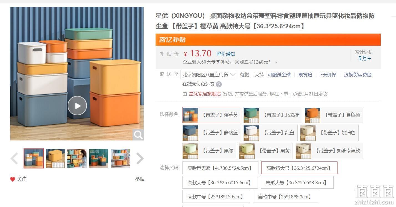Click the 举报 report link

pos(140,179)
